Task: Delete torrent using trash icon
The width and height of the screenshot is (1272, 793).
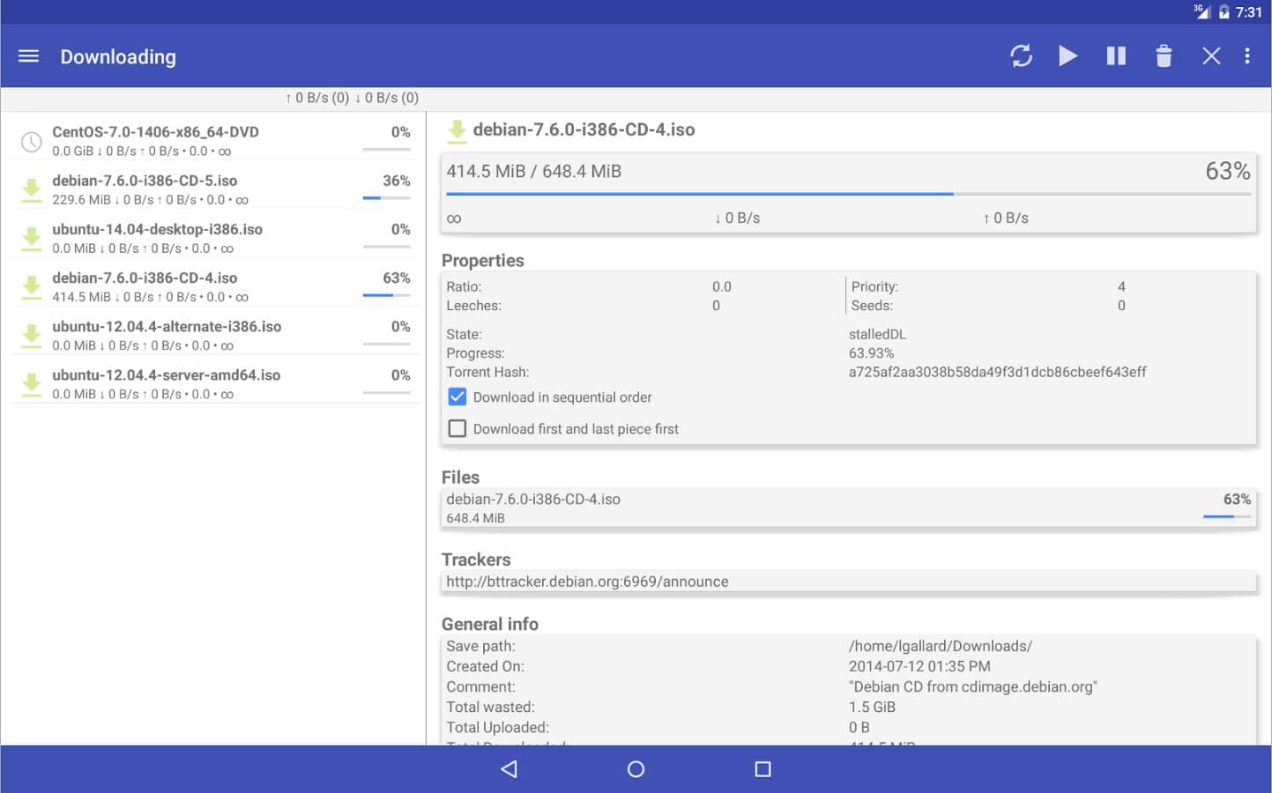Action: (x=1164, y=56)
